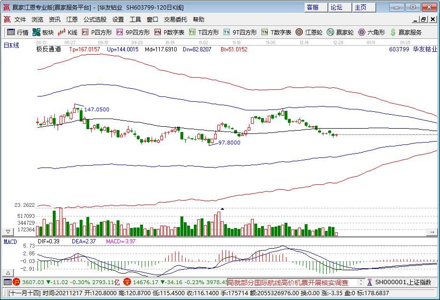Minimize the inner chart window
440x300 pixels.
[x=416, y=19]
